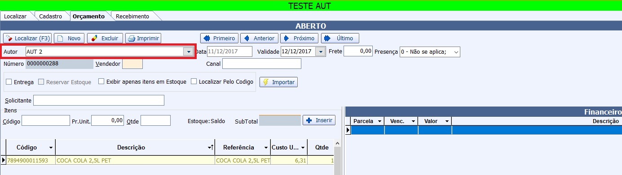Select the COCA COLA 2,5L PET row
This screenshot has height=175, width=622.
click(x=171, y=160)
